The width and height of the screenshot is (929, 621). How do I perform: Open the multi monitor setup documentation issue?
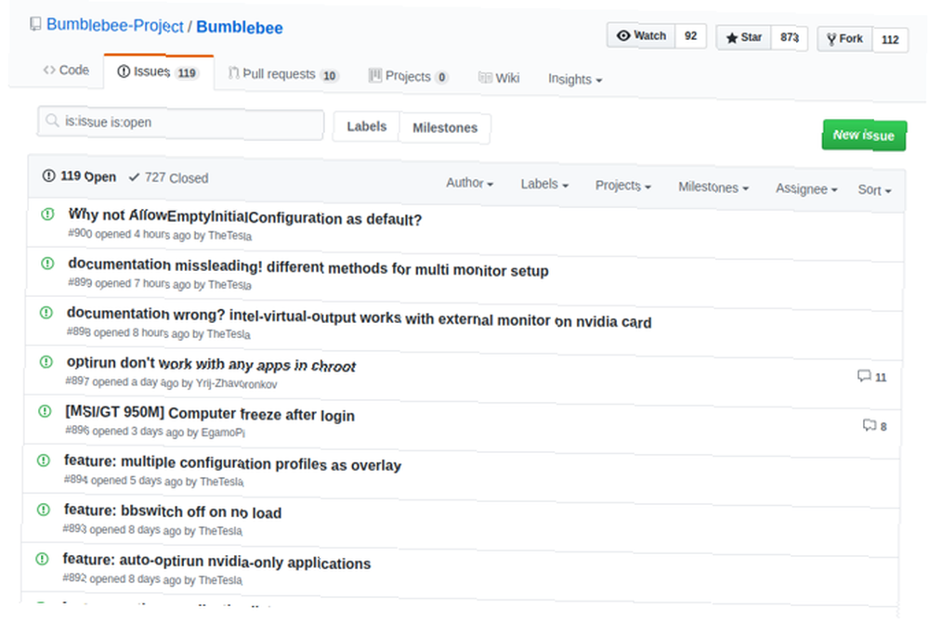coord(308,267)
